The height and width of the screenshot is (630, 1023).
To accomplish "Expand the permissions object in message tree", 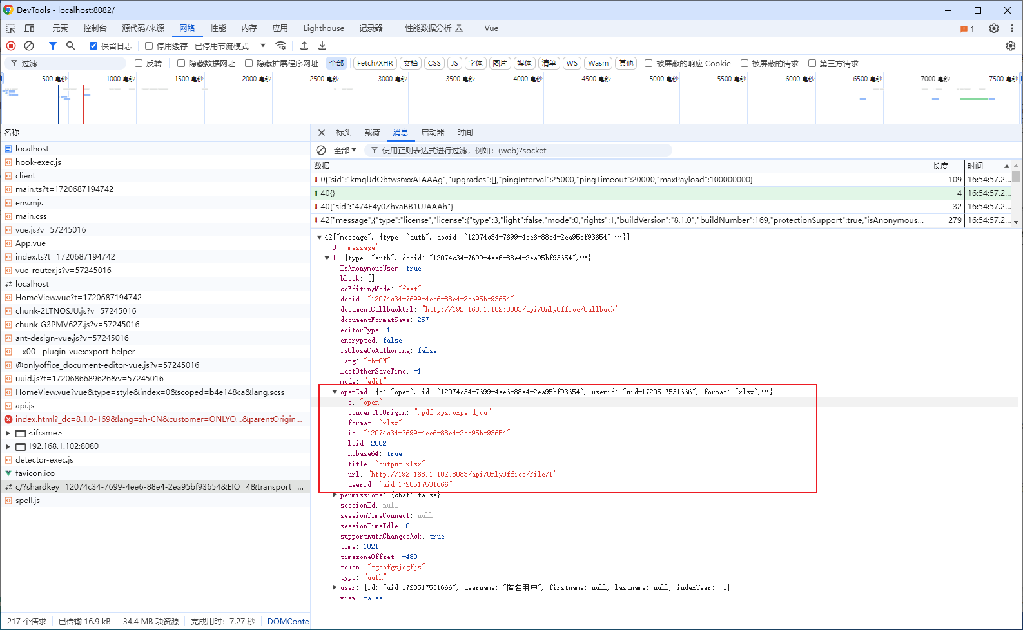I will click(x=335, y=495).
